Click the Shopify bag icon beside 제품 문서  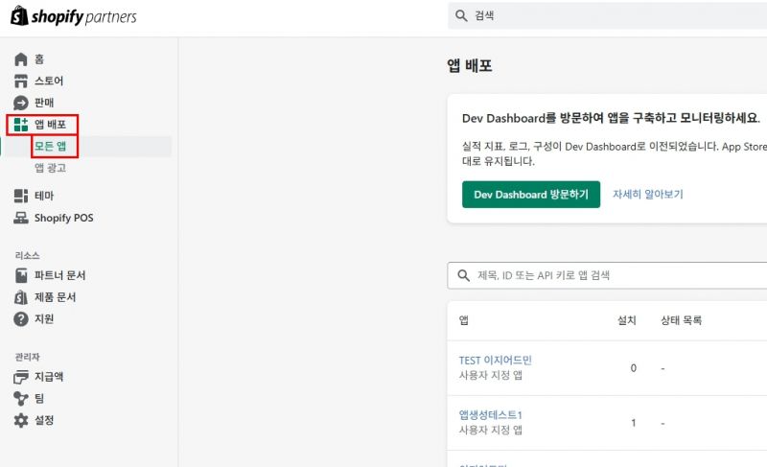[x=21, y=297]
